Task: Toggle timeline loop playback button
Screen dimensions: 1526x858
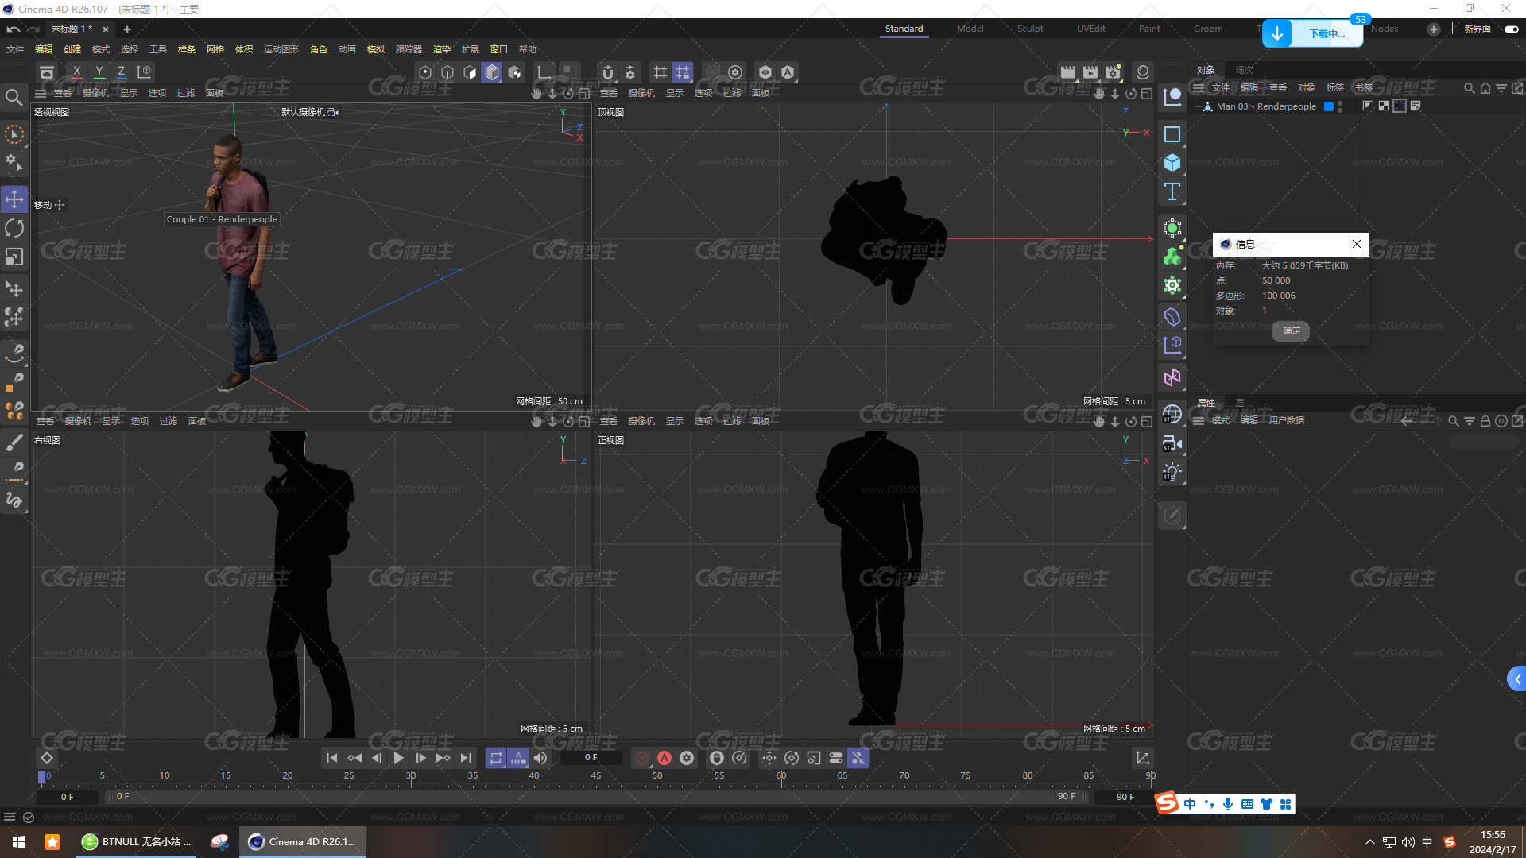Action: 495,758
